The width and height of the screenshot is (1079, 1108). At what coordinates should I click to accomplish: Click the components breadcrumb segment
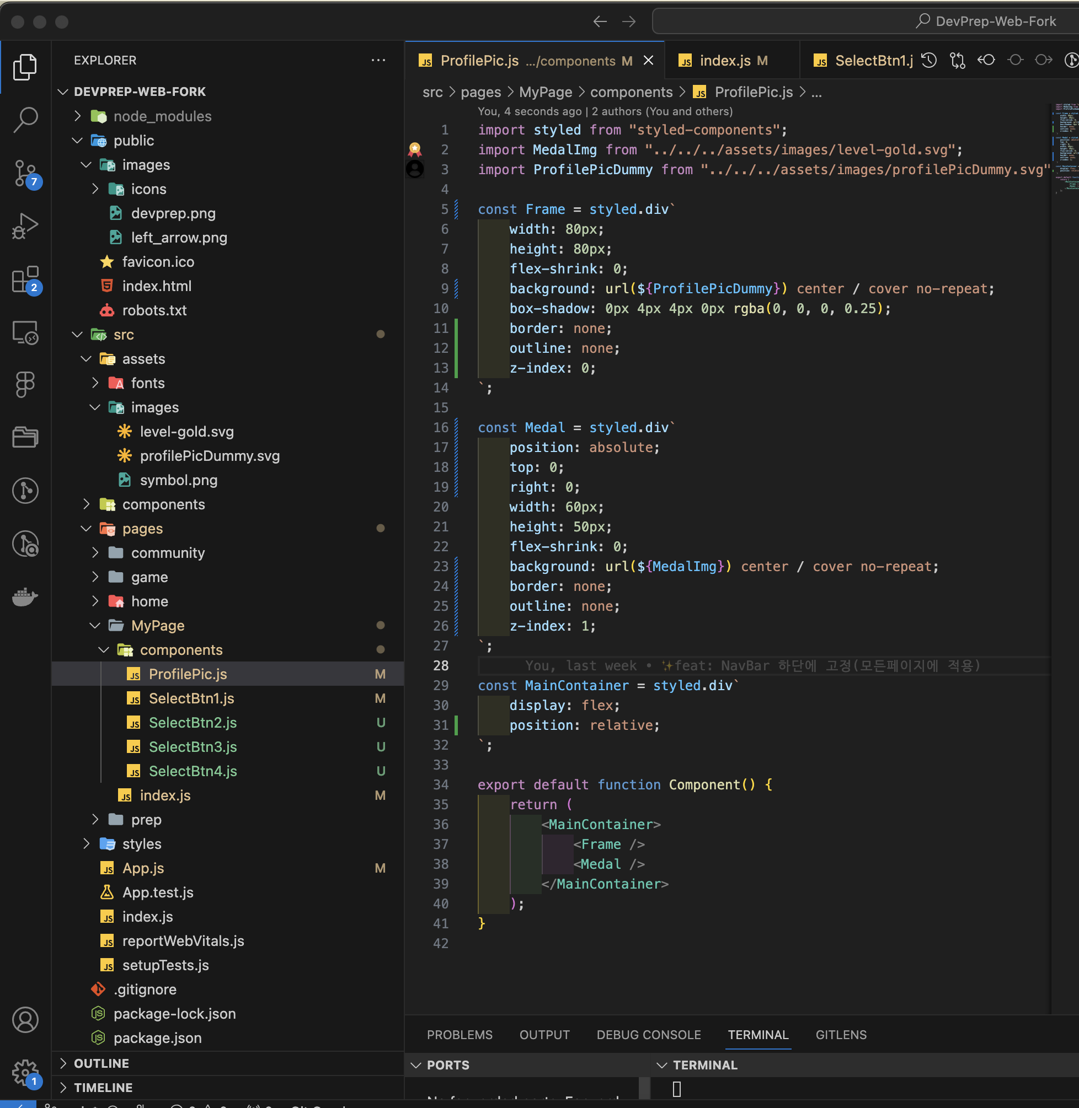tap(631, 92)
